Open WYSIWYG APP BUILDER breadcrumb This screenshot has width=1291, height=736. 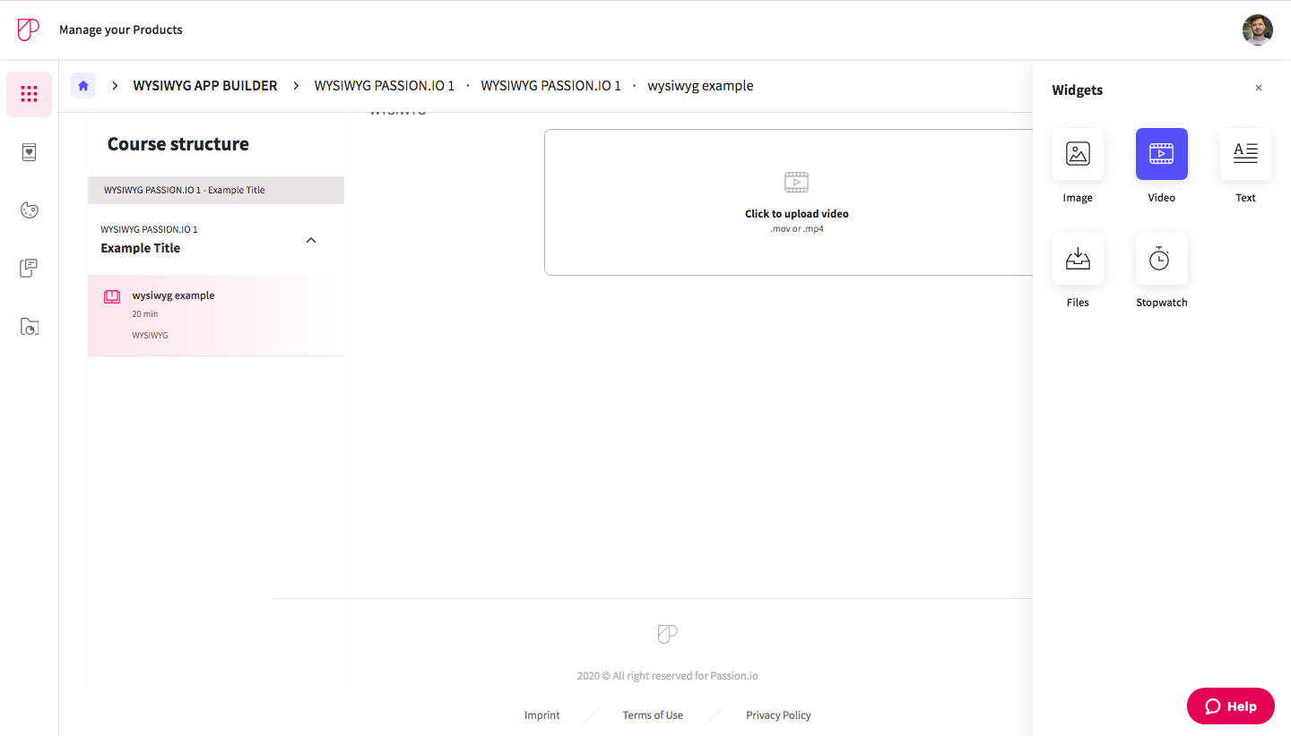[x=205, y=86]
